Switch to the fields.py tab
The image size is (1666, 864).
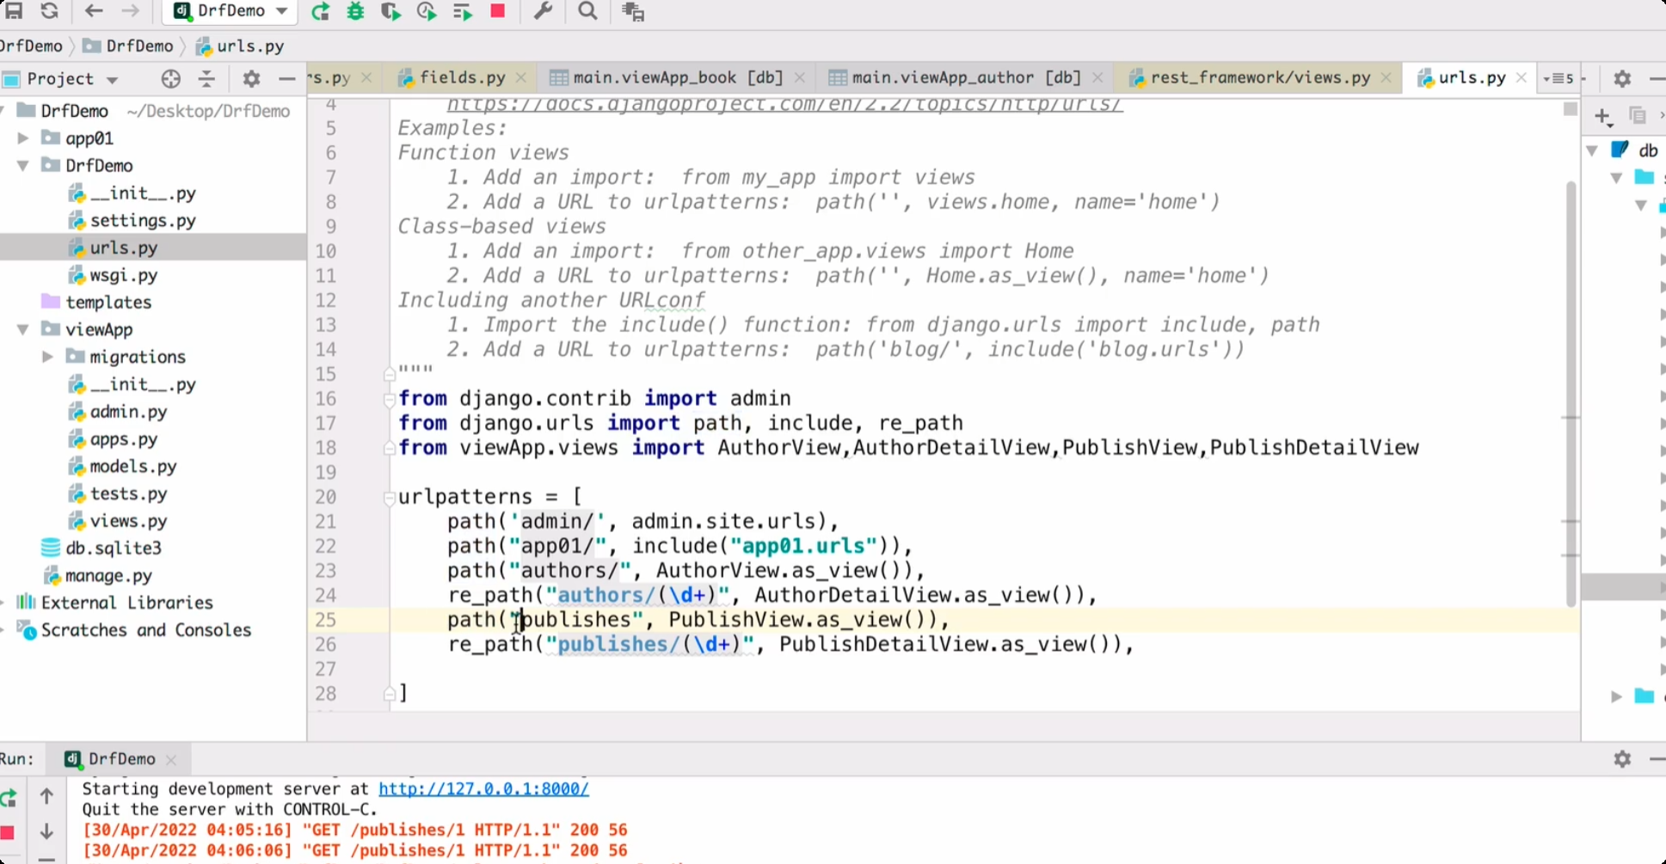click(462, 77)
